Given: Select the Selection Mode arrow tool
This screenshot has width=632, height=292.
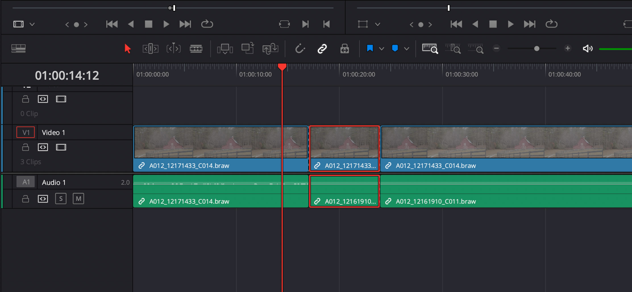Looking at the screenshot, I should click(127, 49).
